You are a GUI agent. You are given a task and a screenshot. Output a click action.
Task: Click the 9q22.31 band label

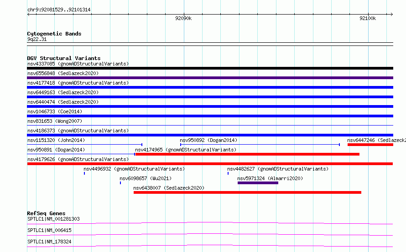point(37,39)
